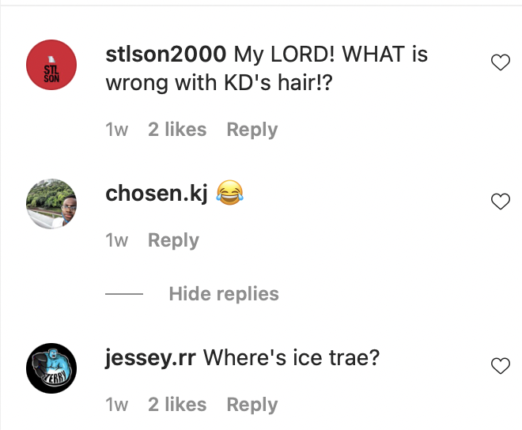Collapse the thread with Hide replies
Image resolution: width=522 pixels, height=430 pixels.
click(x=224, y=294)
